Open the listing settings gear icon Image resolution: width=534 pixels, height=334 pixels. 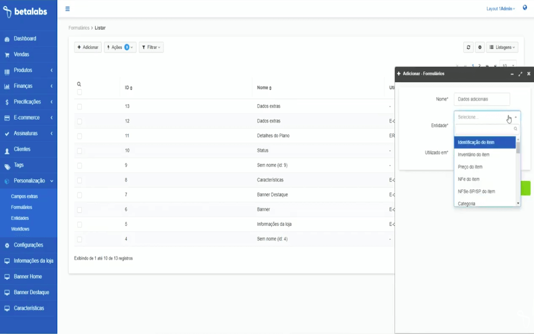pyautogui.click(x=480, y=47)
